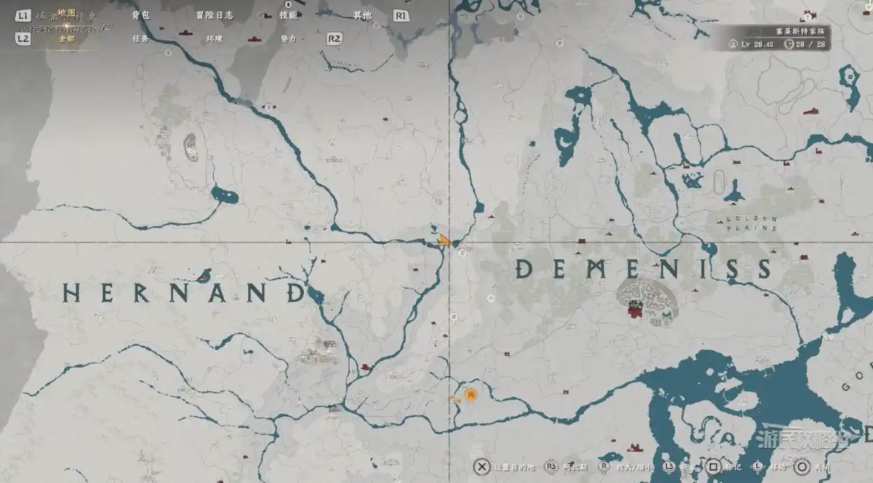This screenshot has height=483, width=873.
Task: Click the shield icon beside 28 / 28
Action: (x=789, y=44)
